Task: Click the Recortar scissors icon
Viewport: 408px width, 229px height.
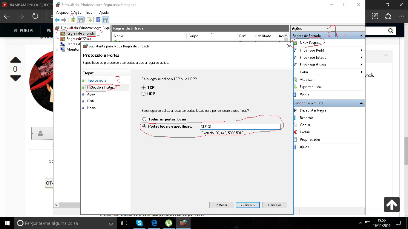Action: point(295,118)
